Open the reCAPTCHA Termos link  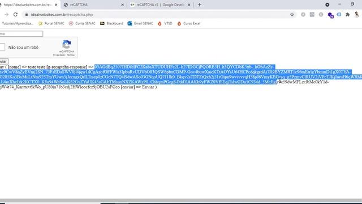point(71,55)
